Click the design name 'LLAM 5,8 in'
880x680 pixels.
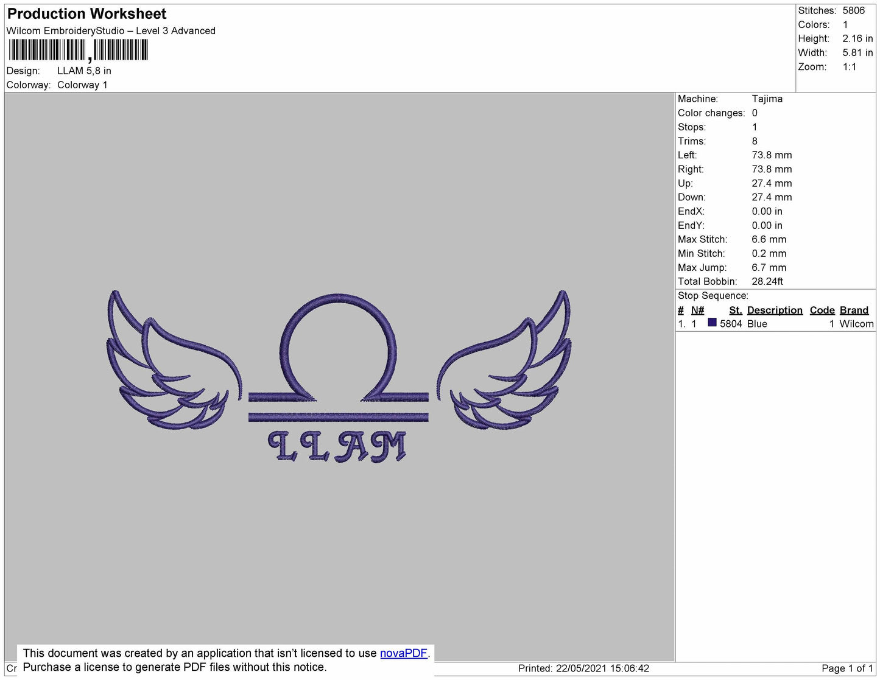click(x=84, y=71)
